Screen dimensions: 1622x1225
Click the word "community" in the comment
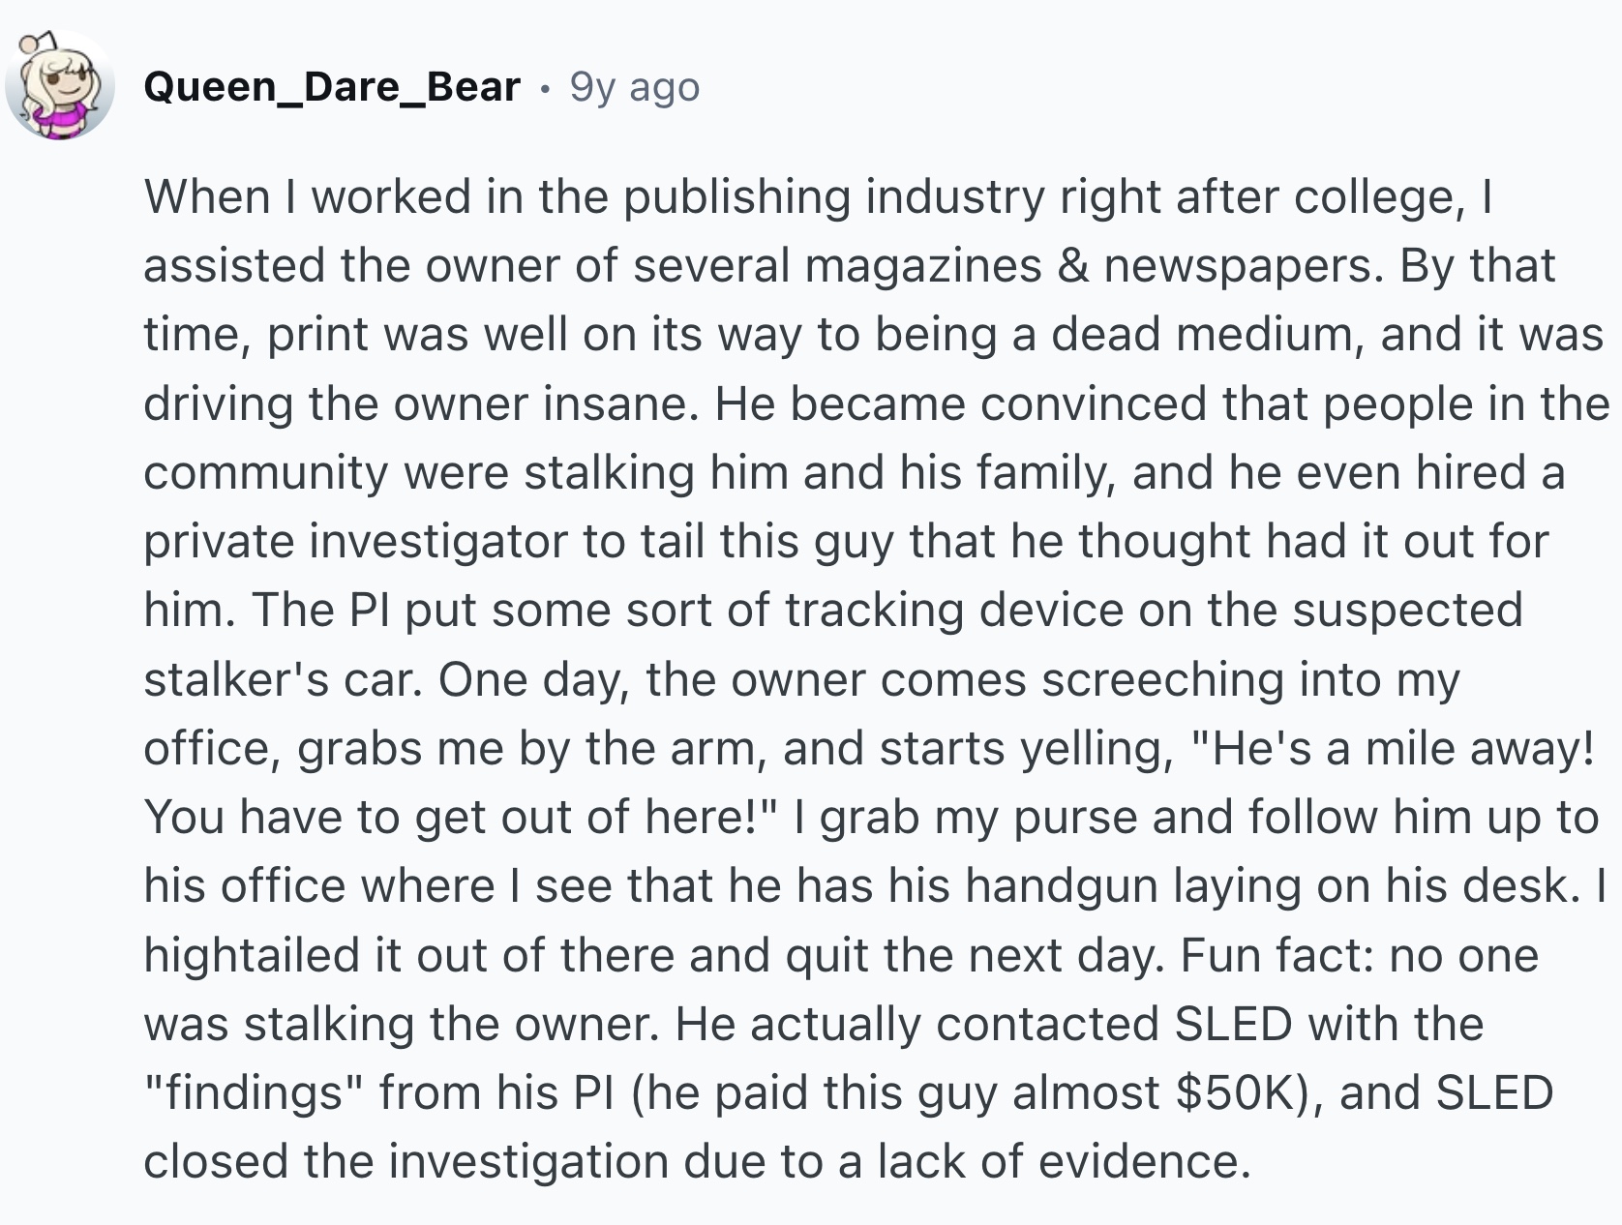[x=264, y=473]
